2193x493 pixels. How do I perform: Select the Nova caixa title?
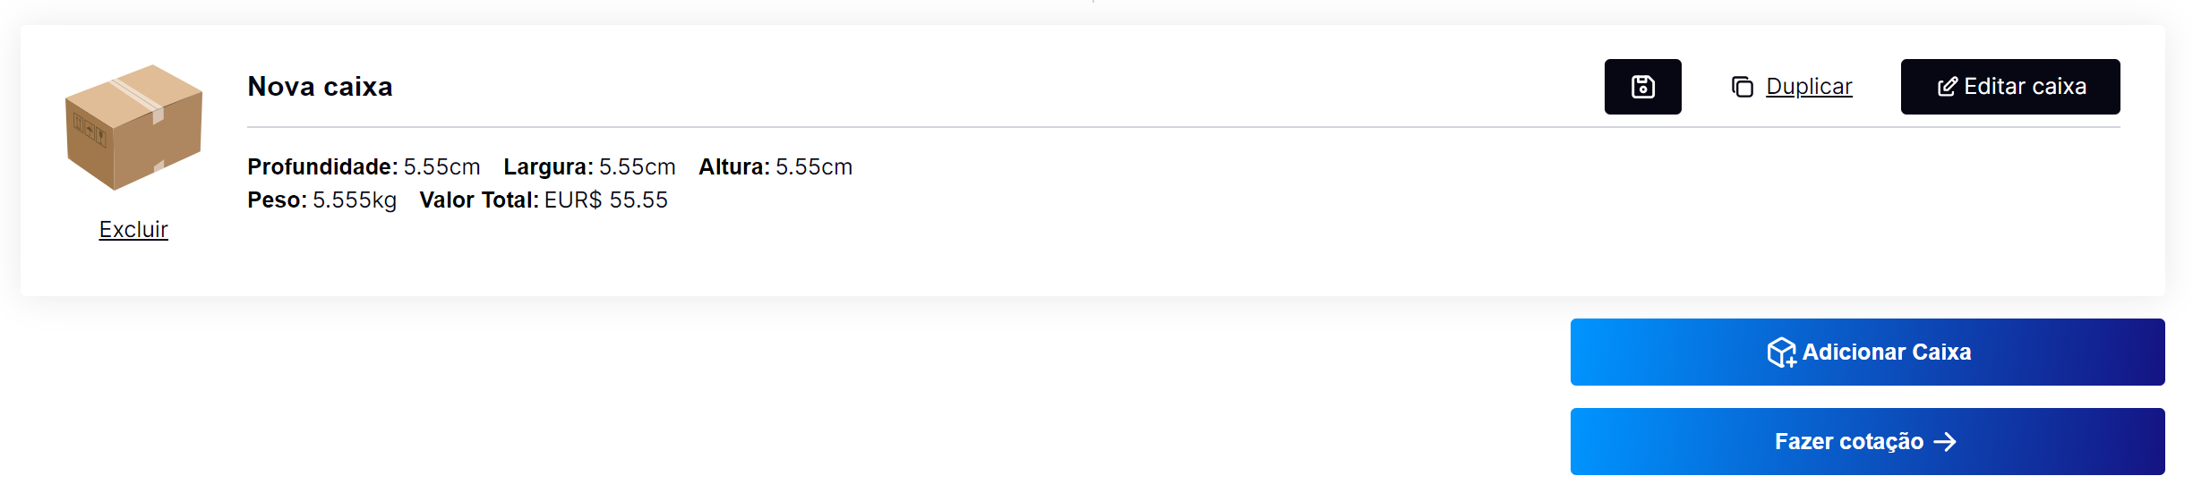pos(320,87)
